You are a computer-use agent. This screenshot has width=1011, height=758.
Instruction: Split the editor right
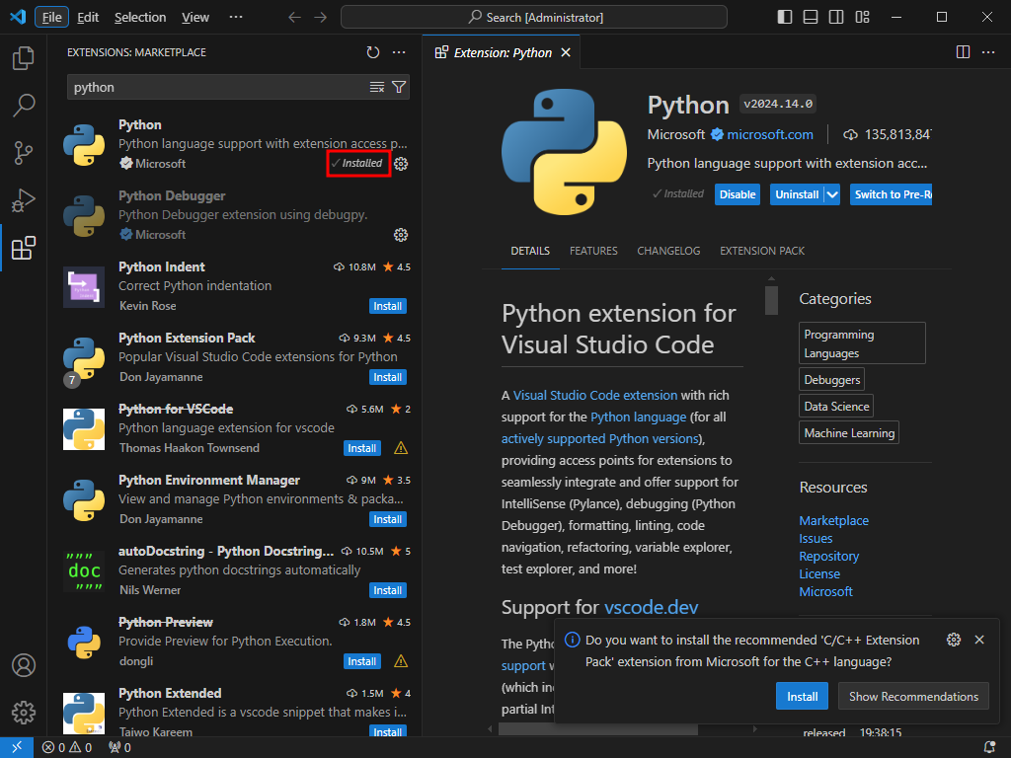coord(963,52)
